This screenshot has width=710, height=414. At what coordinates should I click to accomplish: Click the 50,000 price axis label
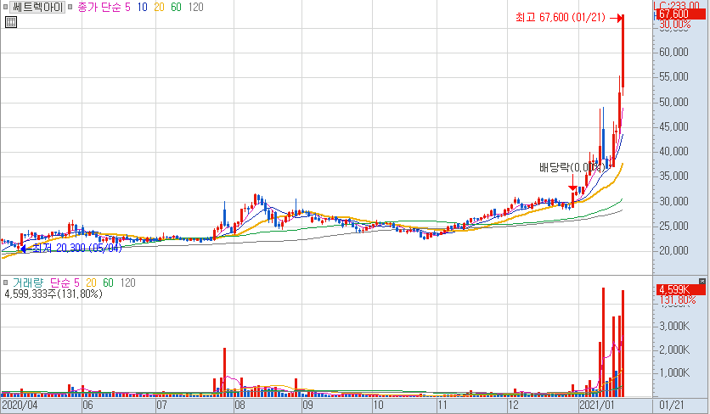pyautogui.click(x=673, y=102)
